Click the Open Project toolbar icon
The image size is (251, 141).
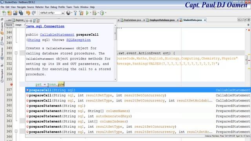(15, 13)
